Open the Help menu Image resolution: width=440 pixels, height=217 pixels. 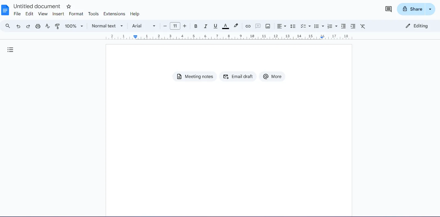[x=134, y=14]
